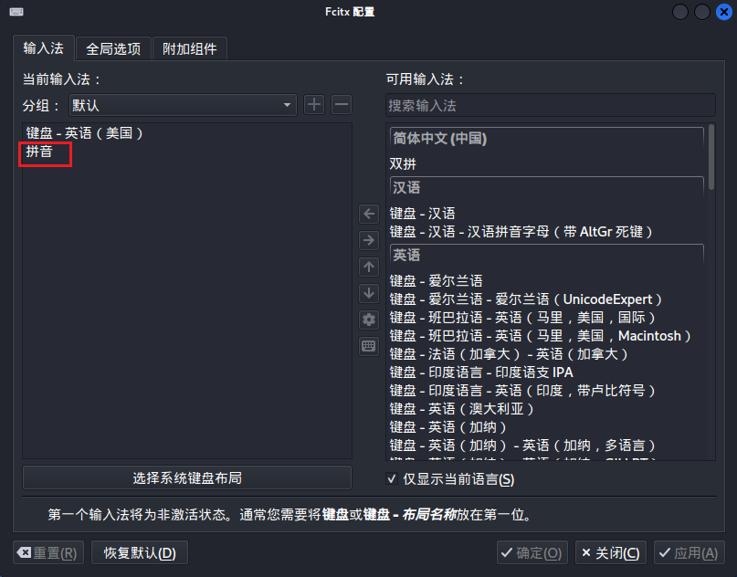Select 键盘 - 英语（澳大利亚）entry
This screenshot has width=737, height=577.
pos(547,409)
